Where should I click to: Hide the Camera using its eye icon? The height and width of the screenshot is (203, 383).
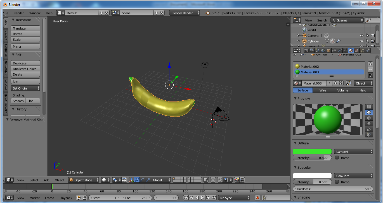click(x=361, y=36)
